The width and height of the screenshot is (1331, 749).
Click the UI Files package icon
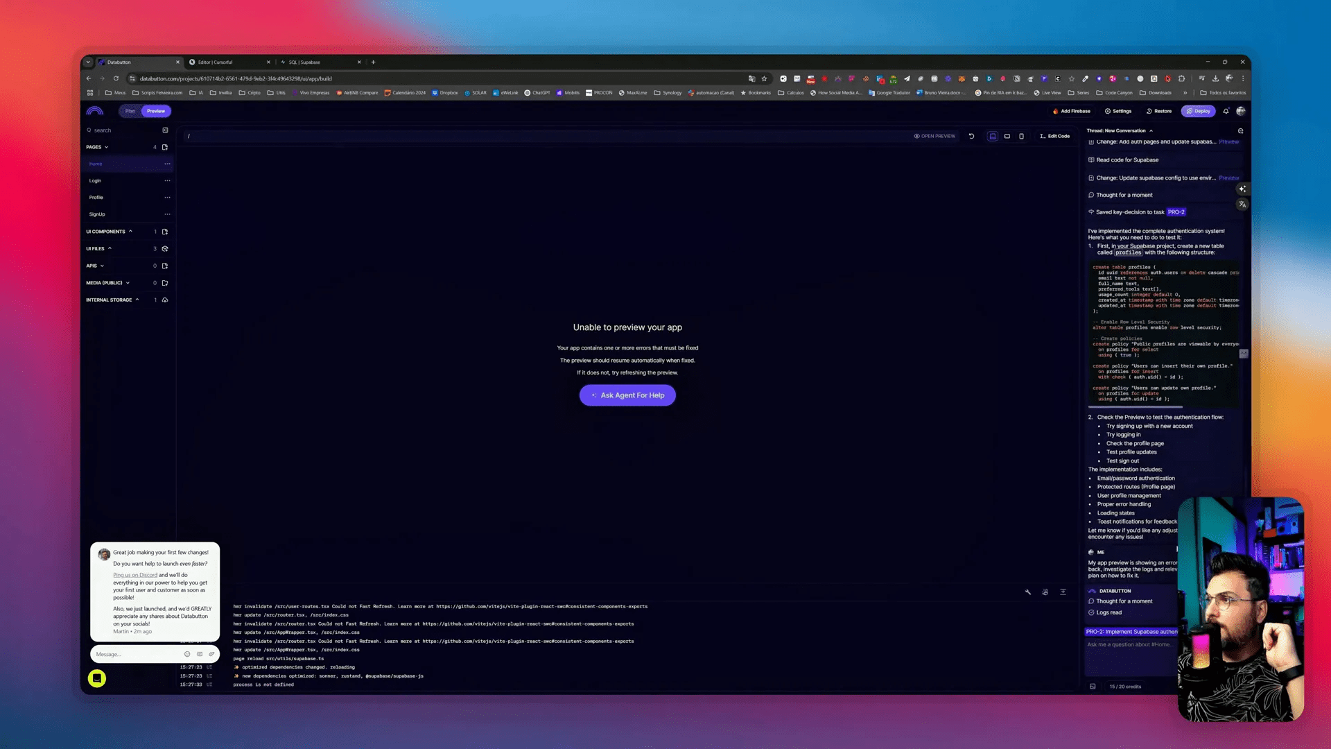tap(165, 249)
